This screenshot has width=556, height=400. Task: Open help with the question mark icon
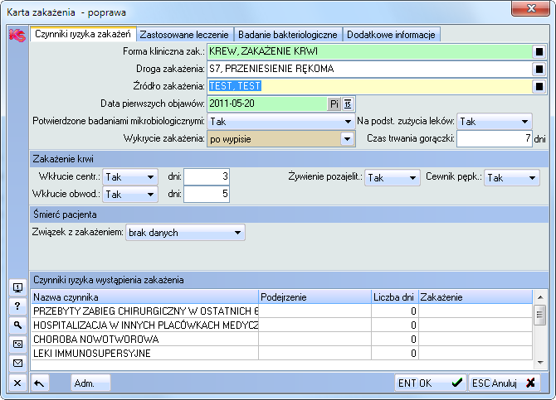17,306
